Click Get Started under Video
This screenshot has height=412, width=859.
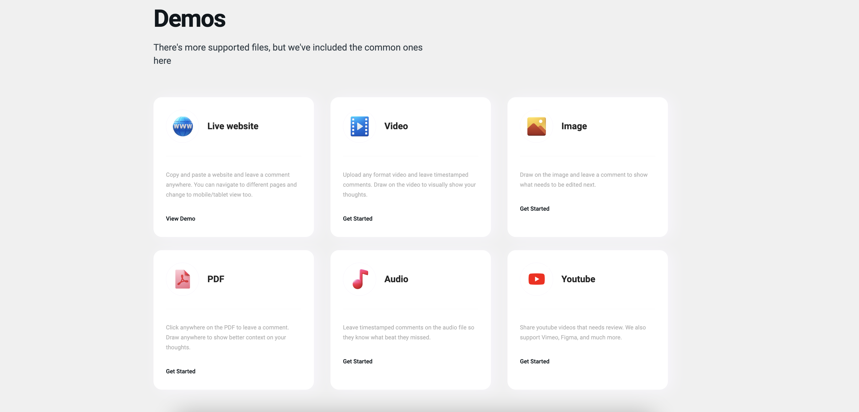pyautogui.click(x=358, y=218)
